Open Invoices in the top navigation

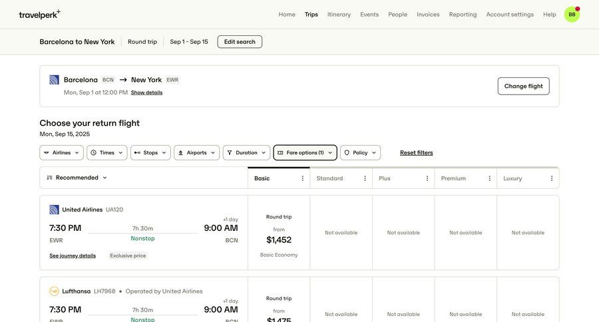(x=428, y=15)
